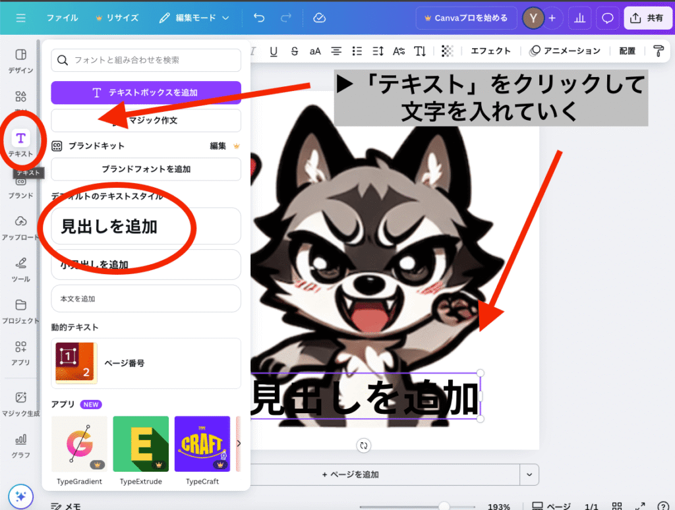Toggle bulleted list
This screenshot has height=510, width=675.
[357, 51]
